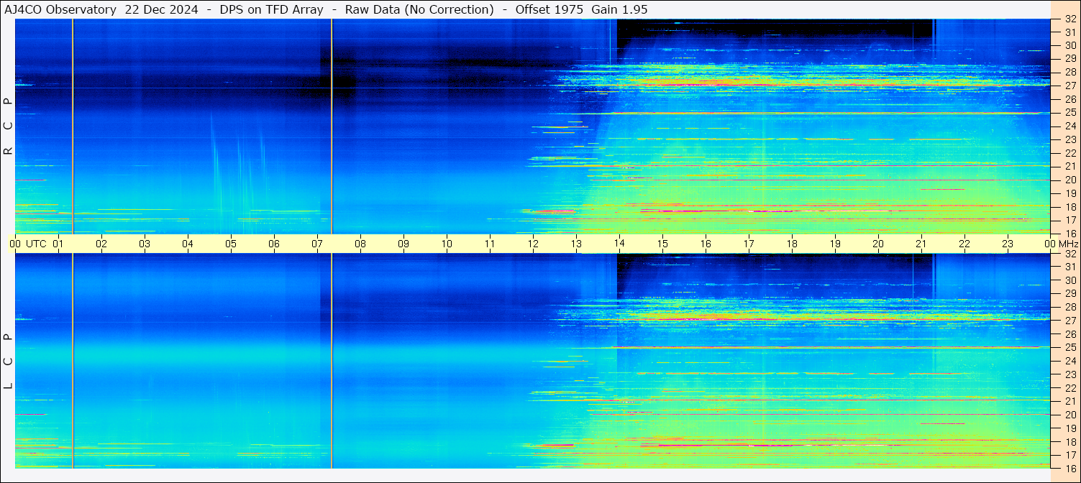Select 25 MHz frequency label in RCP panel
Screen dimensions: 1081x483
tap(1069, 112)
